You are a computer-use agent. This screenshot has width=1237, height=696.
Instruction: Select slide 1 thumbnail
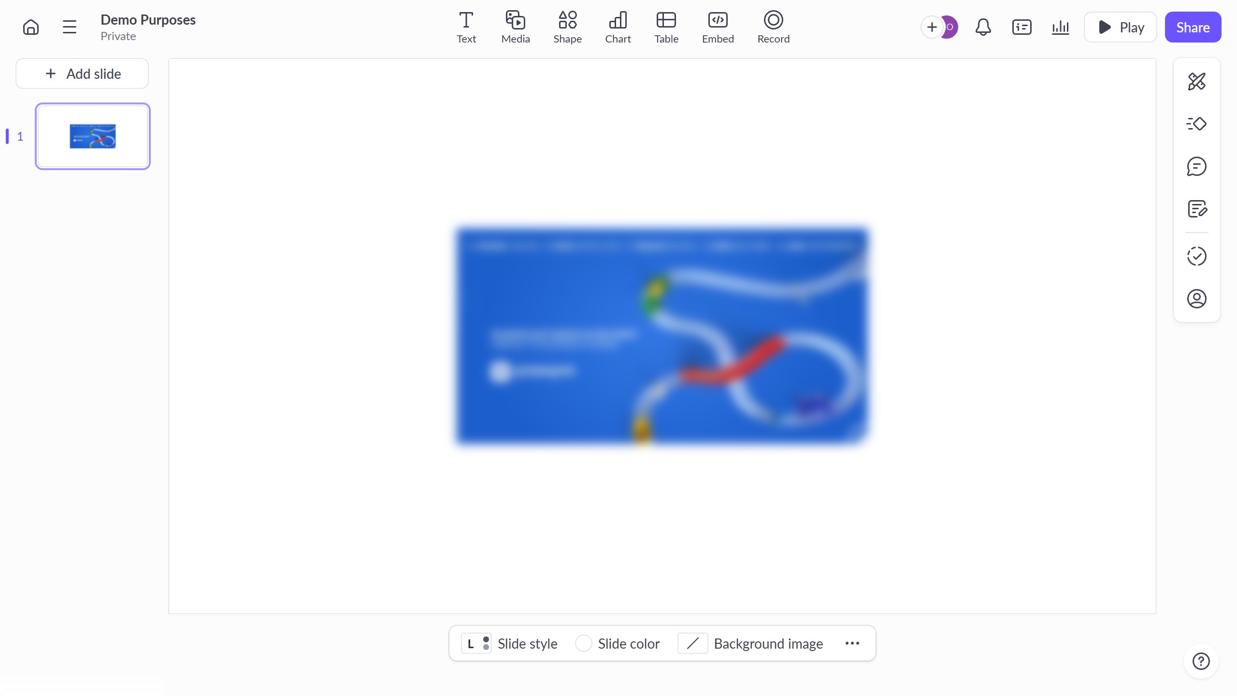coord(93,136)
